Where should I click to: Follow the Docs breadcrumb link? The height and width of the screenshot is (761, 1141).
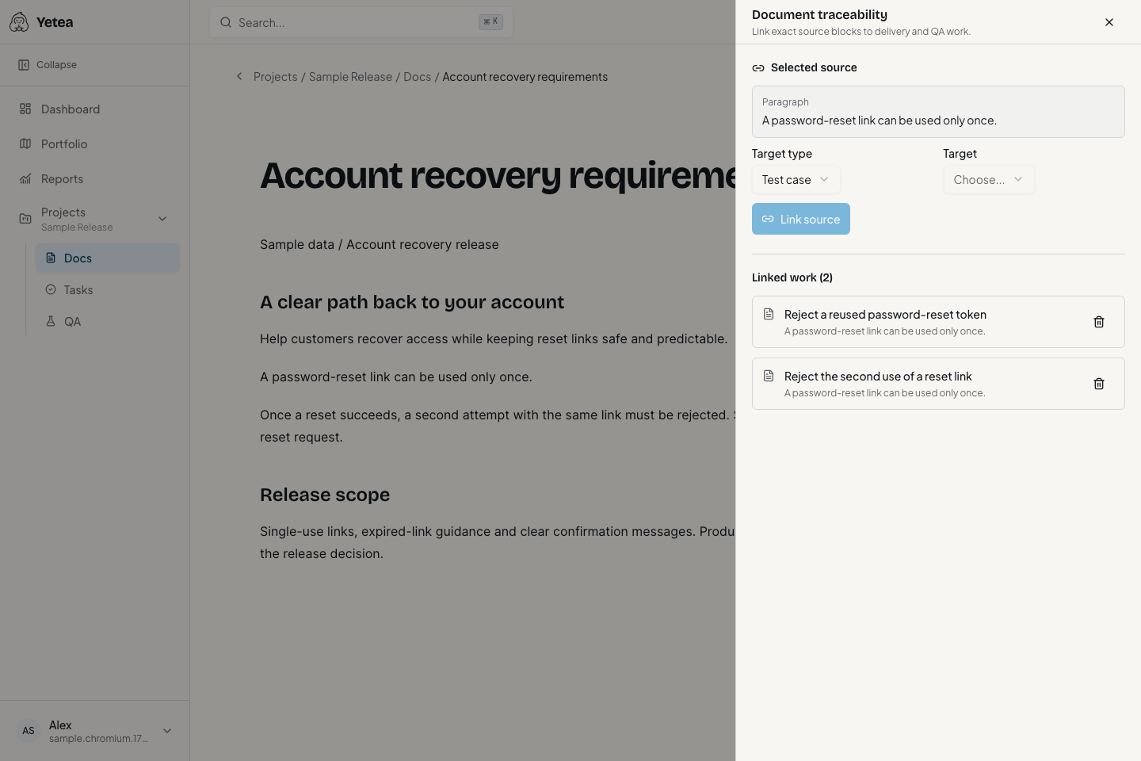click(x=417, y=77)
